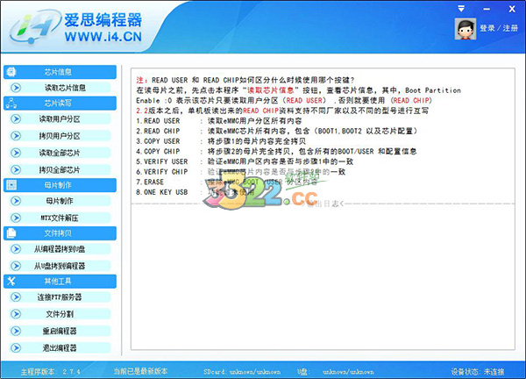Click the 输出日志 collapse divider label
The height and width of the screenshot is (379, 526).
pyautogui.click(x=323, y=204)
